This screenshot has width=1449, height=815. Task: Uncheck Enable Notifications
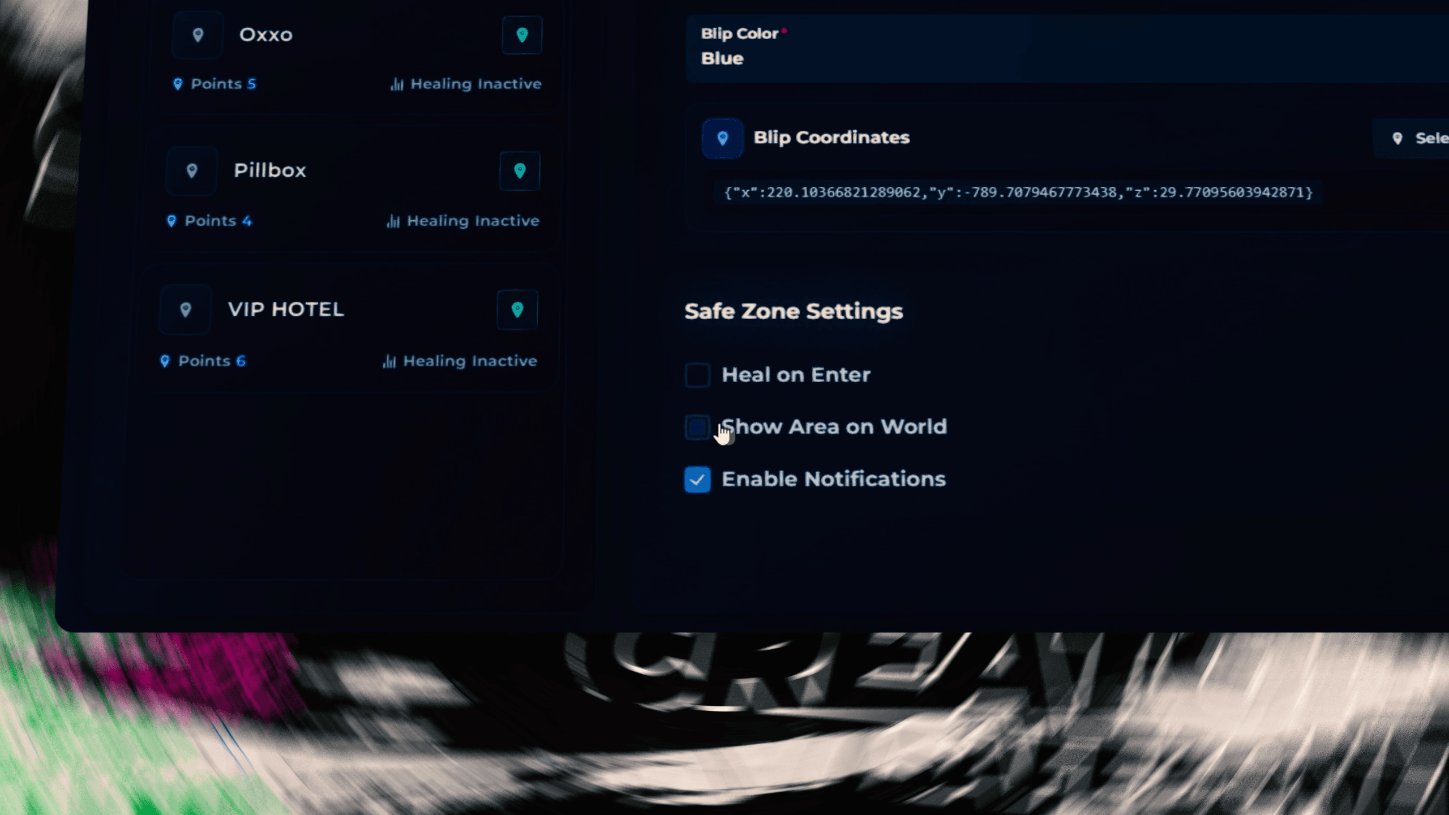pos(697,479)
